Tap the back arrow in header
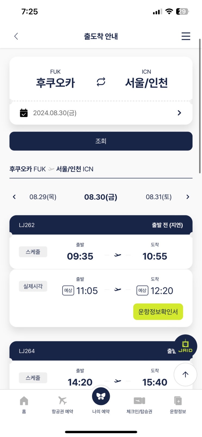 (x=16, y=36)
